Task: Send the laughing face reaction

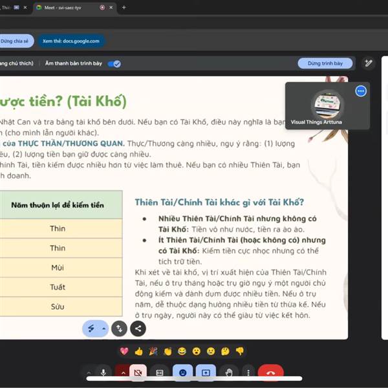Action: click(182, 351)
